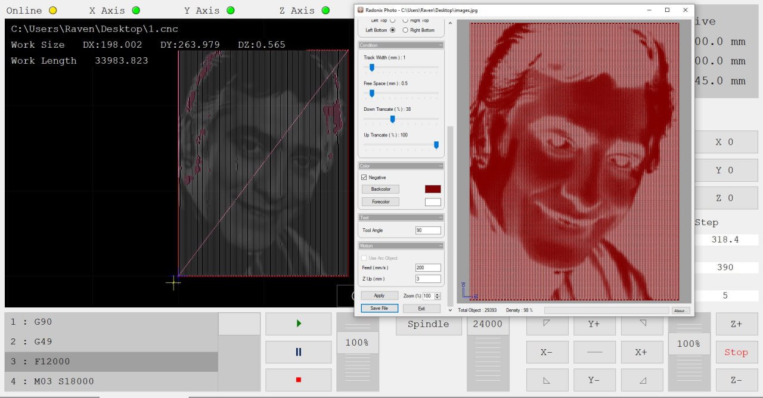Toggle the Negative checkbox
The image size is (763, 398).
364,178
